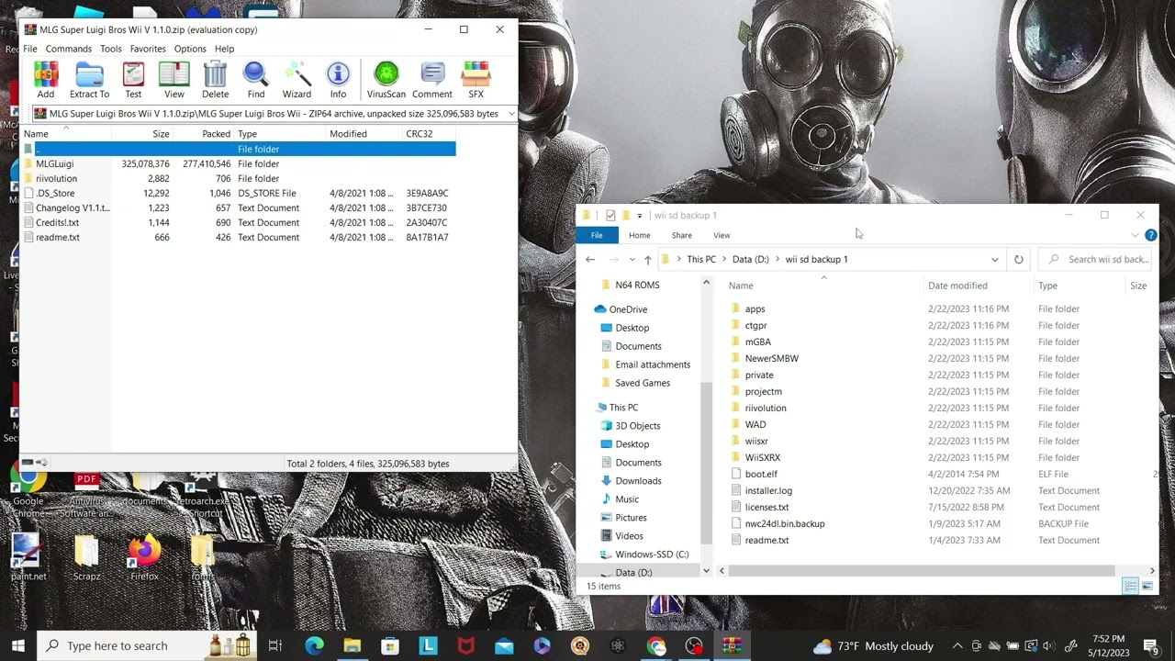Switch Explorer to large icons view
Image resolution: width=1175 pixels, height=661 pixels.
[x=1147, y=586]
